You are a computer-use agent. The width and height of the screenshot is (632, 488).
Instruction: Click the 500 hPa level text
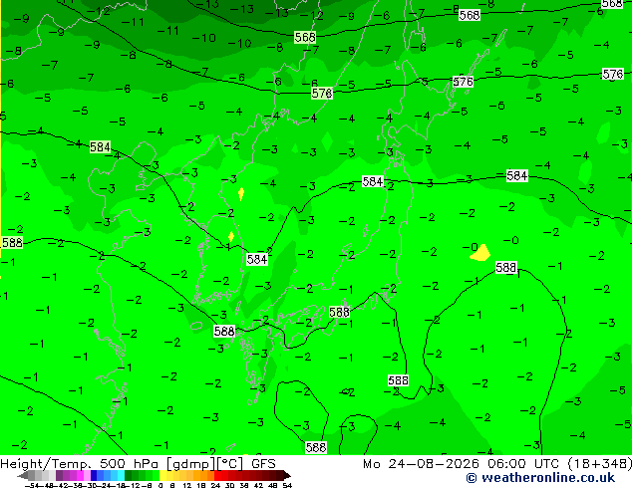(129, 464)
